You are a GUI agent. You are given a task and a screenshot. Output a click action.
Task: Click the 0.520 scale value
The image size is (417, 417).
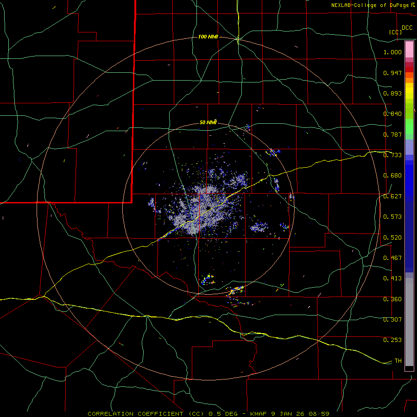click(392, 237)
